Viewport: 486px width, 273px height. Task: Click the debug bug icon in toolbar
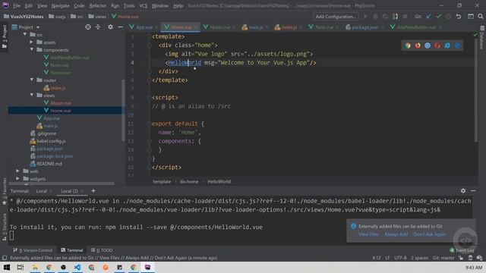(x=375, y=17)
